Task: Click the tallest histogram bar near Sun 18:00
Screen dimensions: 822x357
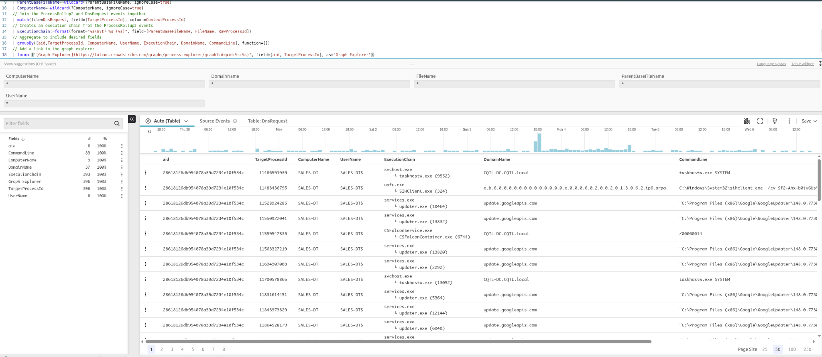Action: tap(539, 143)
